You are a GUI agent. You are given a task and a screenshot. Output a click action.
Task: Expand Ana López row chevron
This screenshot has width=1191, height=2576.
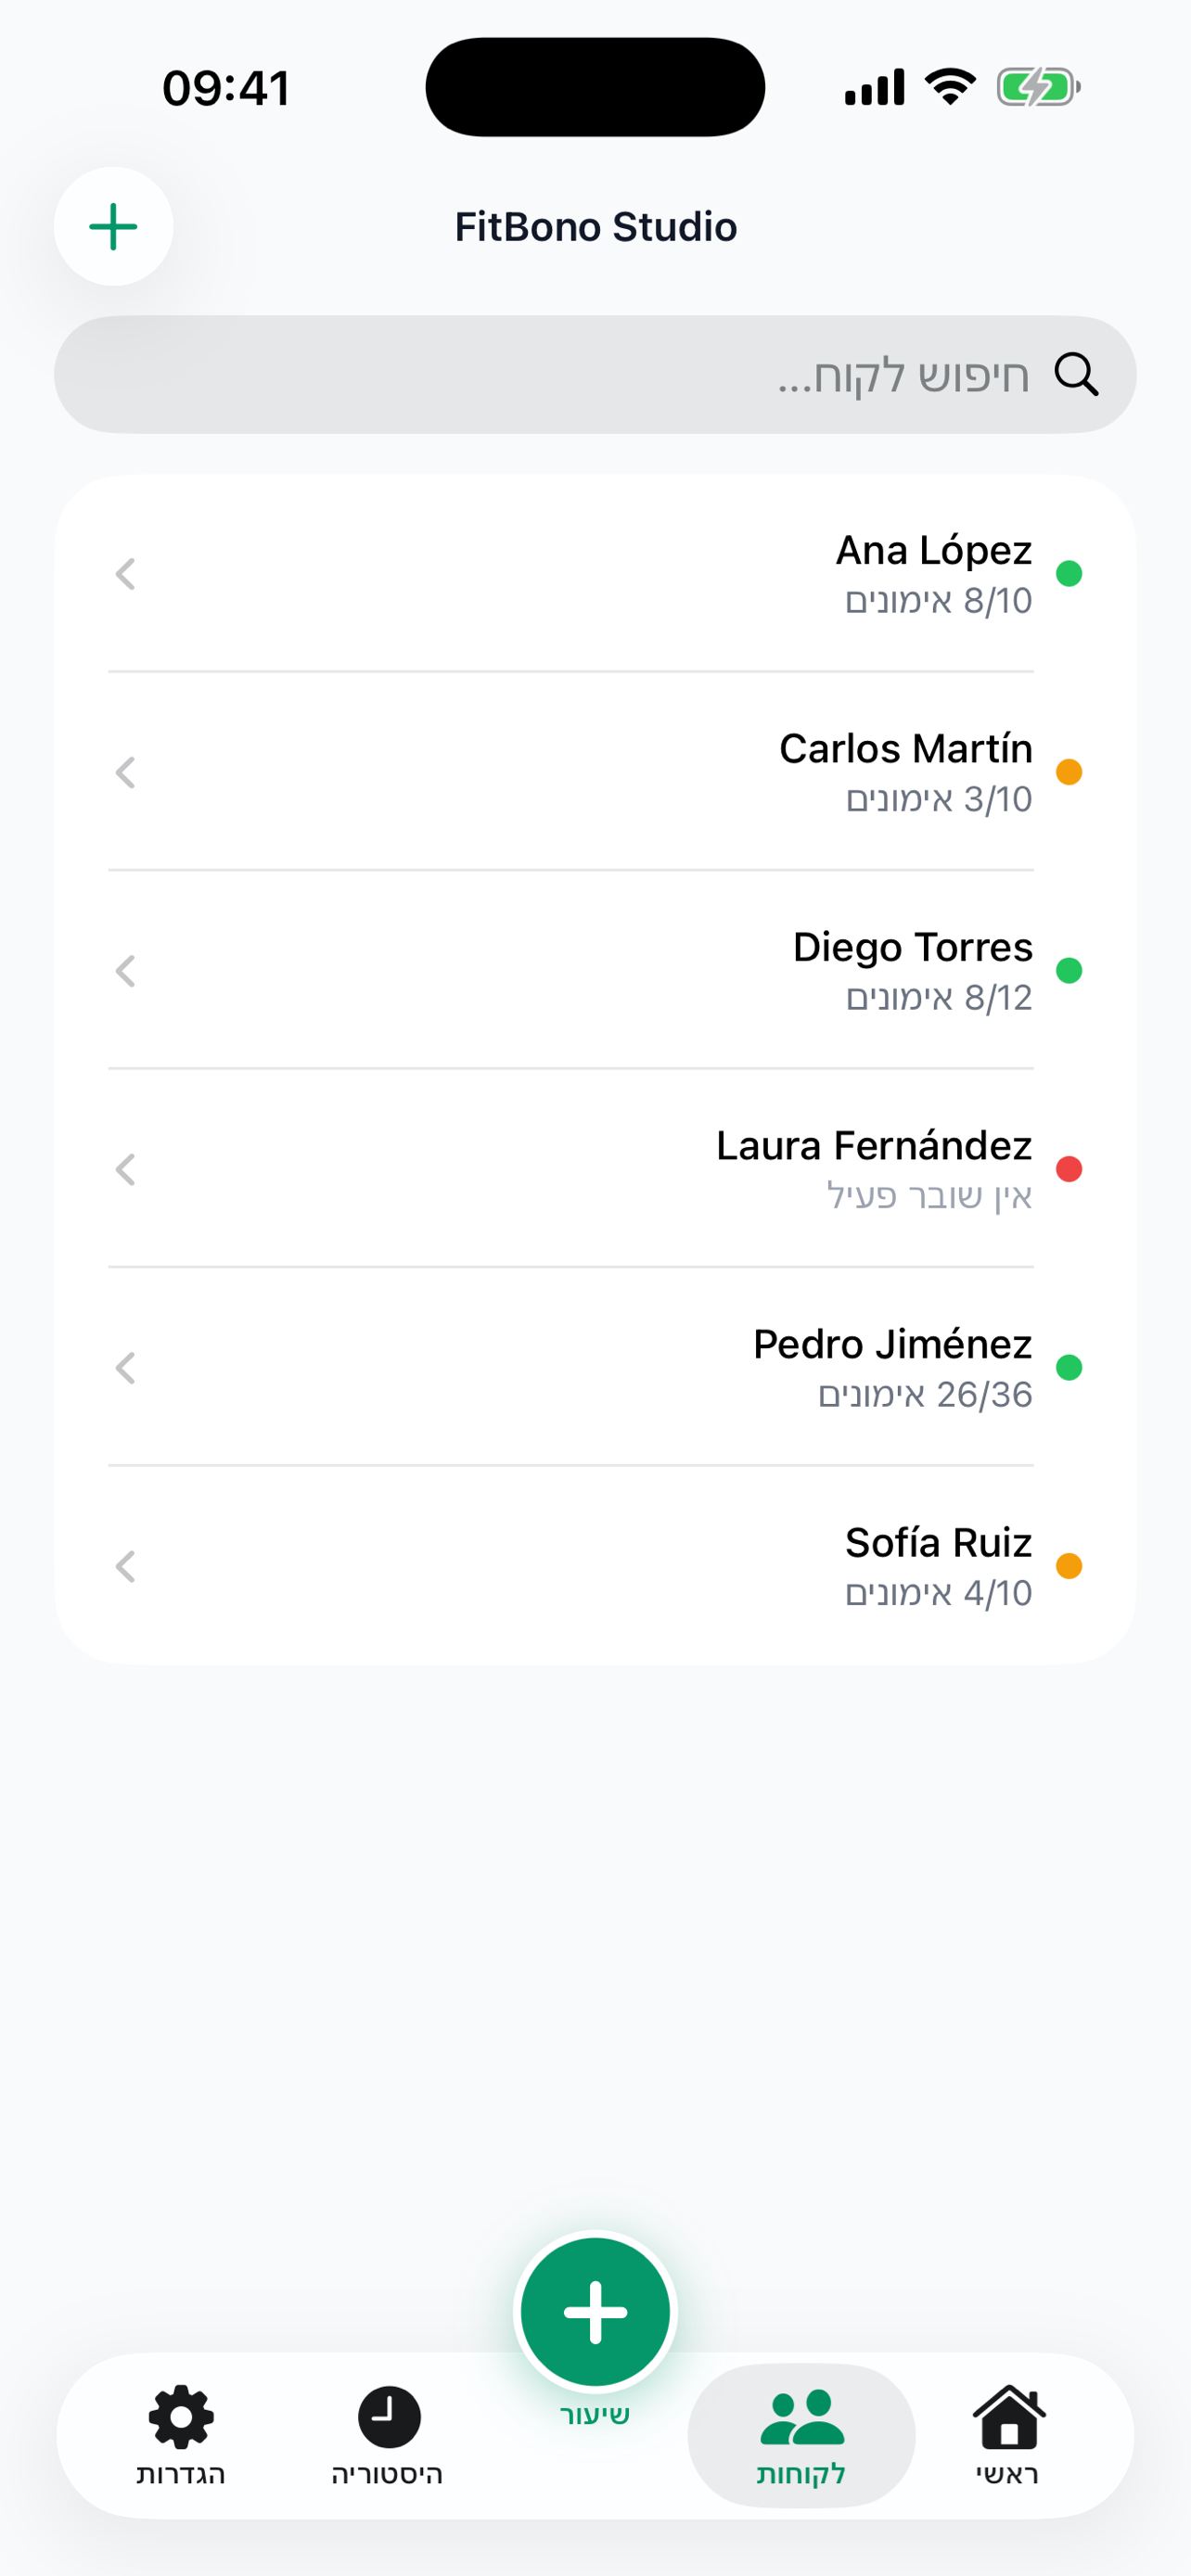point(126,574)
